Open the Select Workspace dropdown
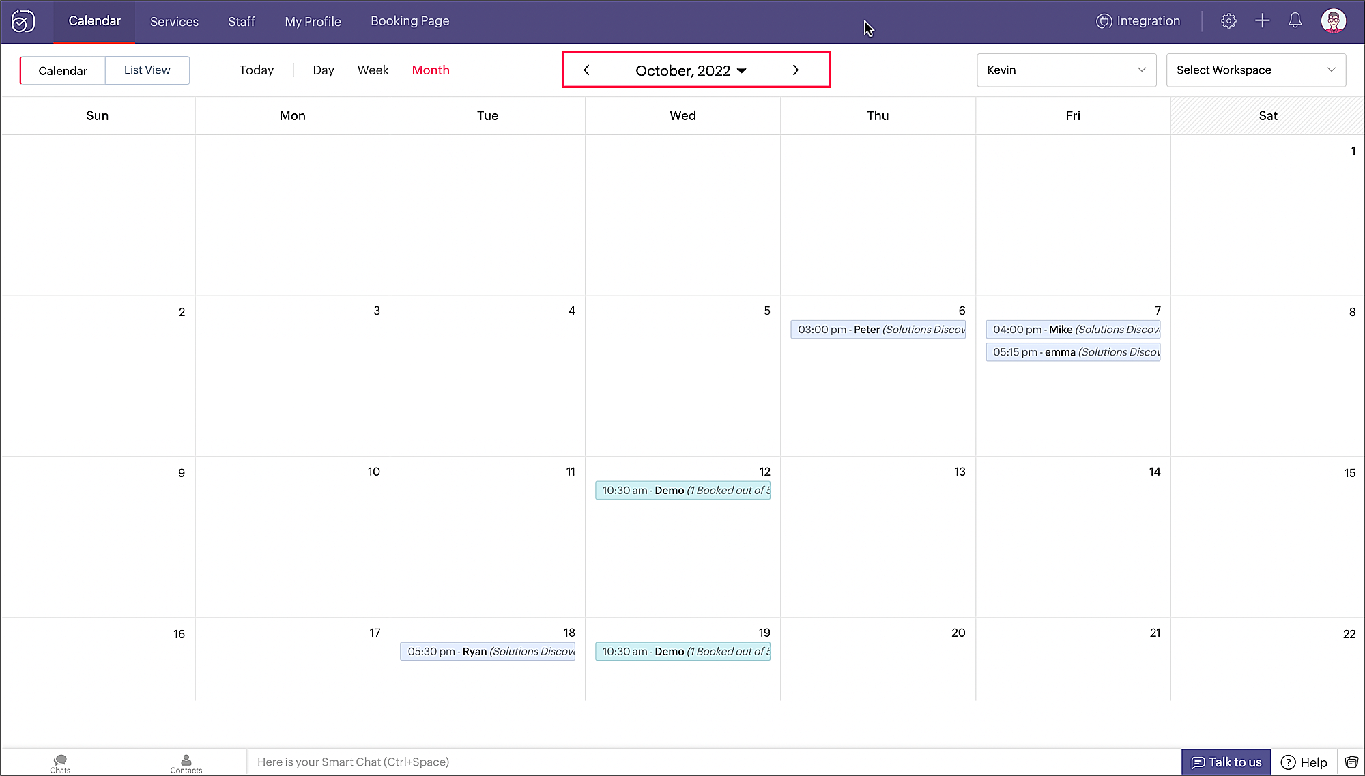 (x=1255, y=70)
